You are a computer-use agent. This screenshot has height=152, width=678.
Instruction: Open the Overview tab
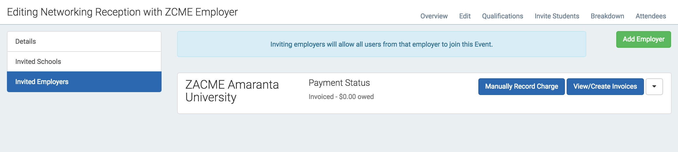434,16
